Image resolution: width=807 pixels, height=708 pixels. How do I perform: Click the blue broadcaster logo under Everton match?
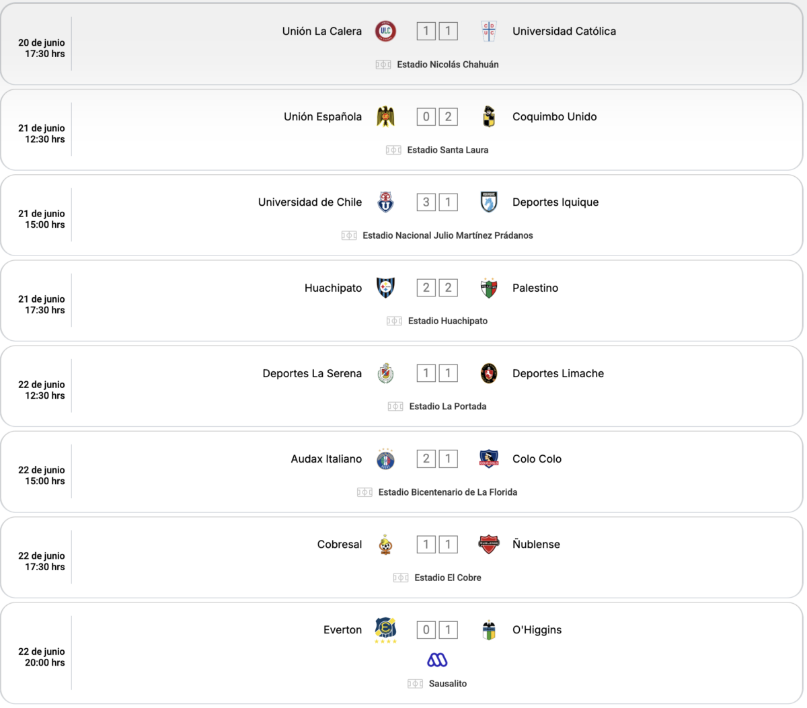tap(437, 660)
